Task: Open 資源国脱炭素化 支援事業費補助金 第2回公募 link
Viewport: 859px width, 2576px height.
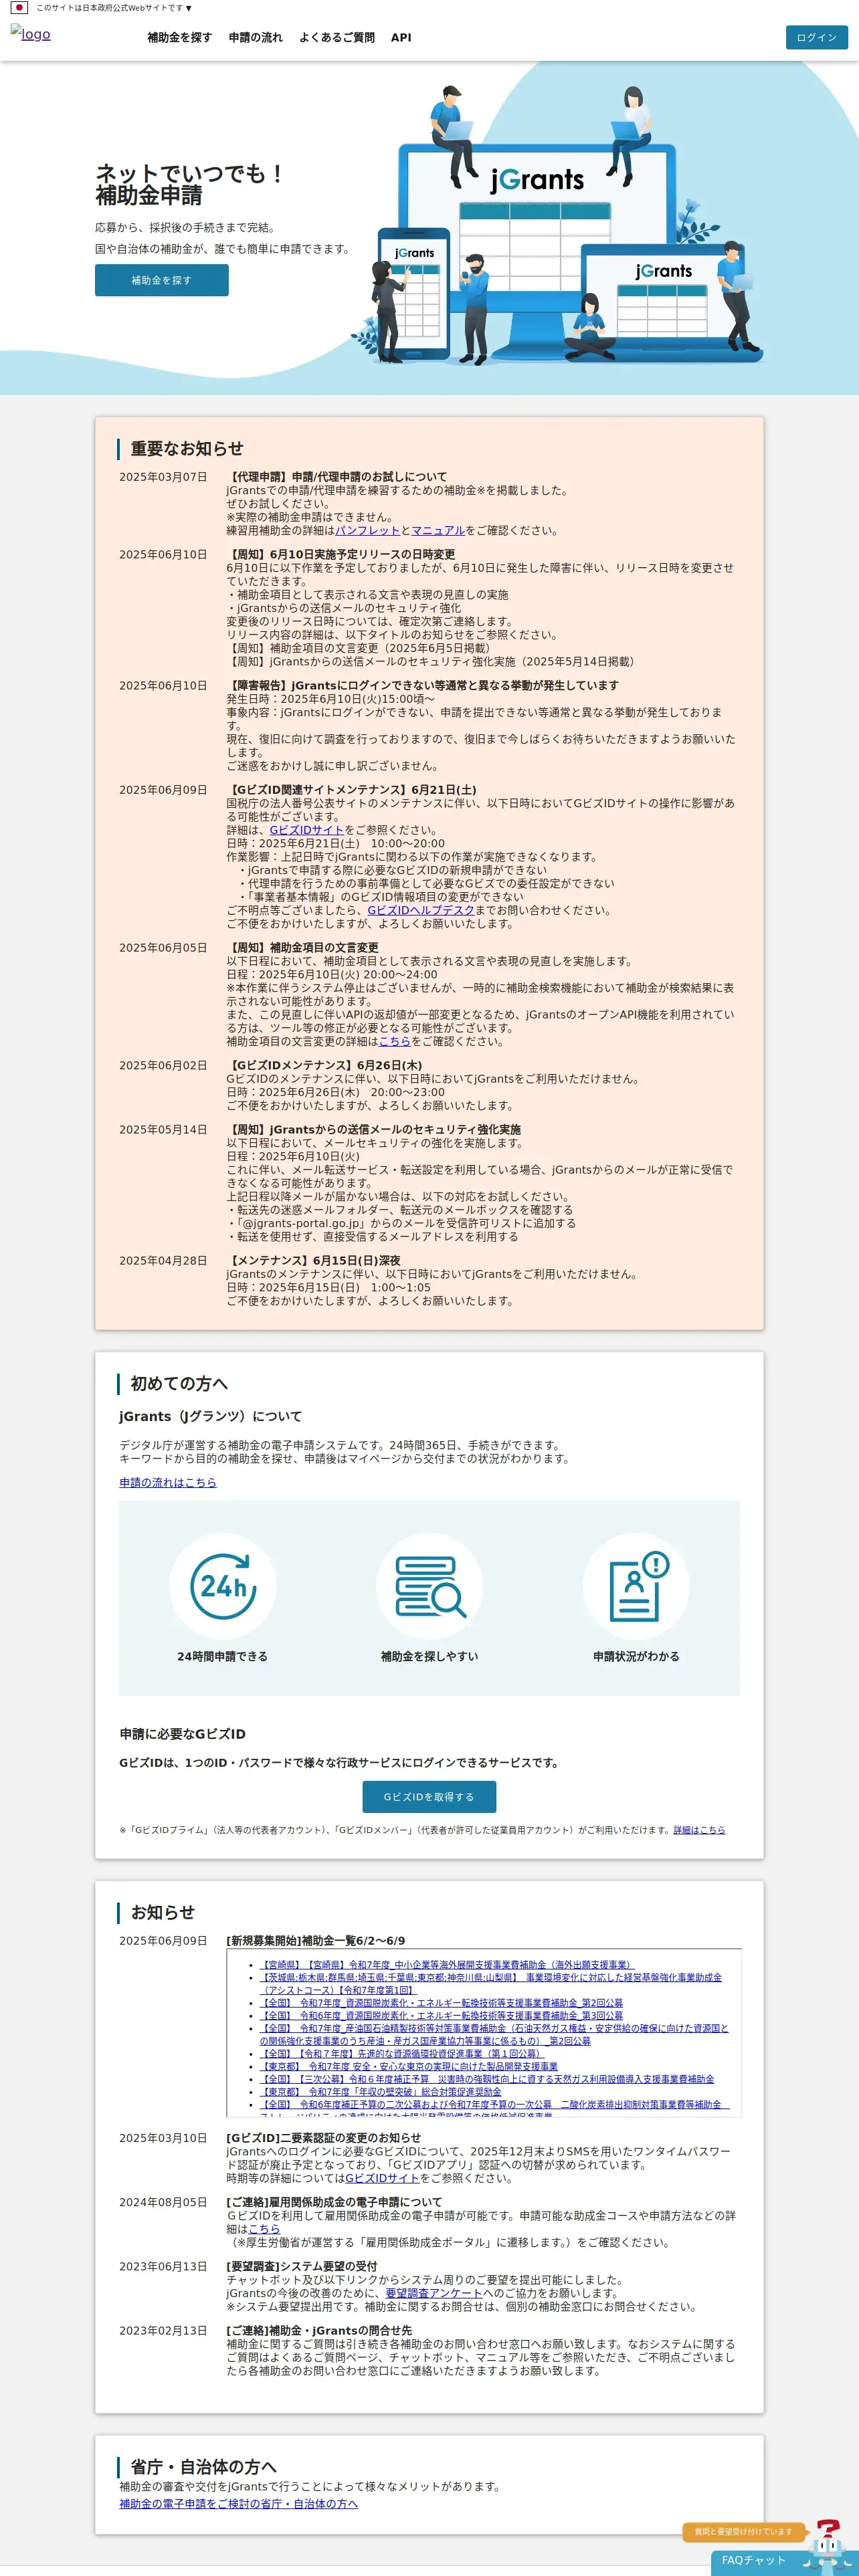Action: coord(441,2003)
